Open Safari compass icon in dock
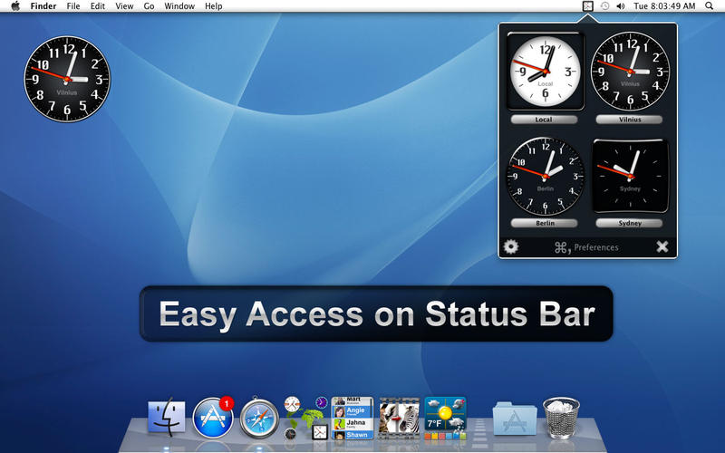 pyautogui.click(x=259, y=417)
